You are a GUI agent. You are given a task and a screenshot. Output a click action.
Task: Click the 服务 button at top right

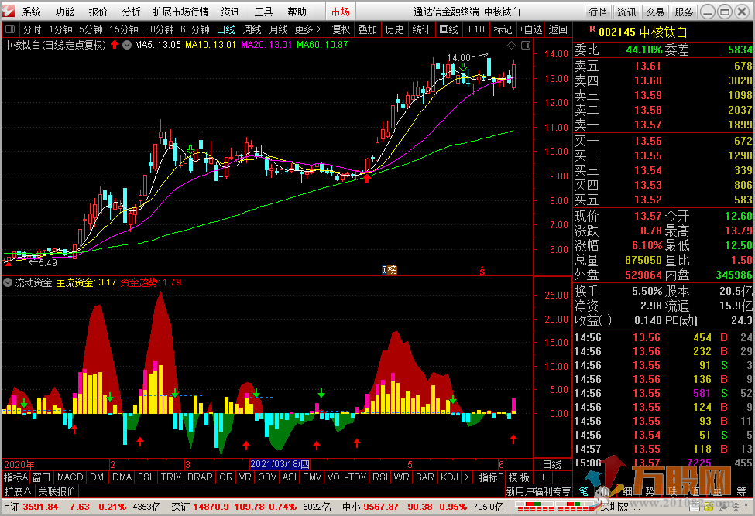tap(684, 12)
